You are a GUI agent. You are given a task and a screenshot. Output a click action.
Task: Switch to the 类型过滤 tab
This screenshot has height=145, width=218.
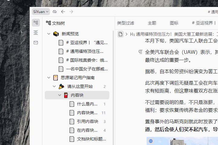126,23
